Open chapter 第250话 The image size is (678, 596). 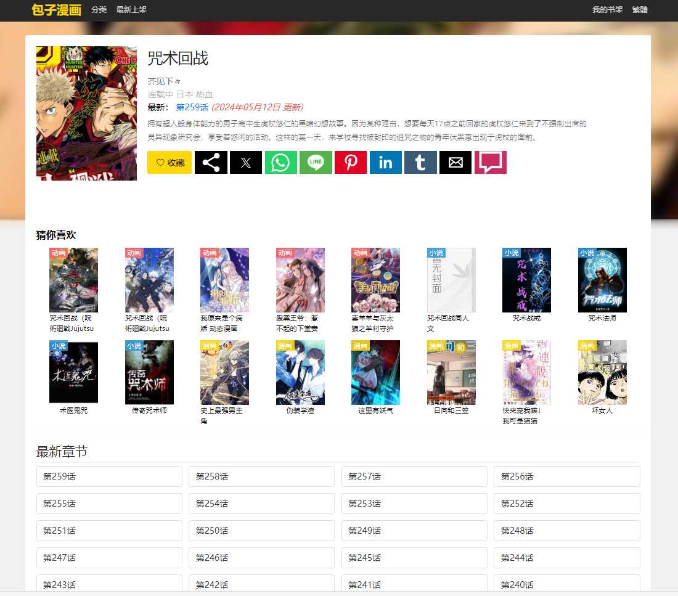point(261,530)
